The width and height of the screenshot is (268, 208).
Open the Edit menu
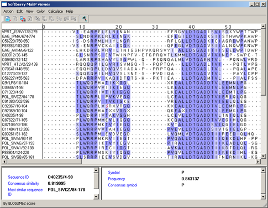pyautogui.click(x=19, y=12)
